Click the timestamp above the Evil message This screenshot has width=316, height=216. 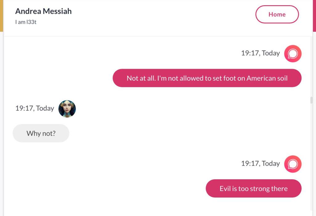tap(260, 163)
